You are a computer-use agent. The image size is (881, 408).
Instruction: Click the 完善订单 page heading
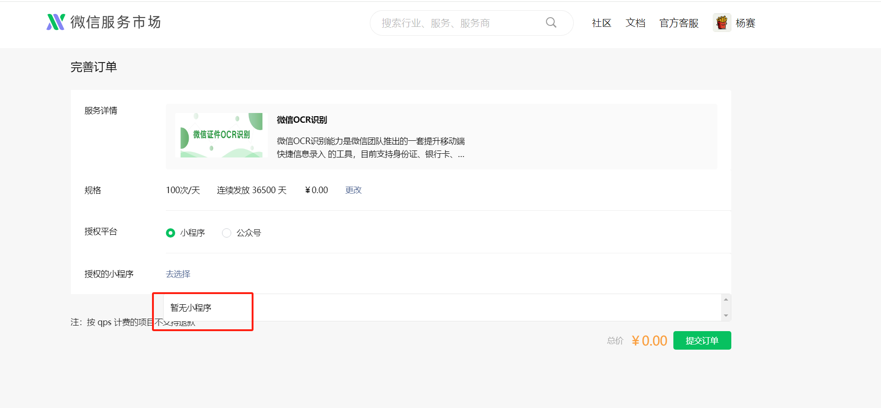[x=94, y=67]
